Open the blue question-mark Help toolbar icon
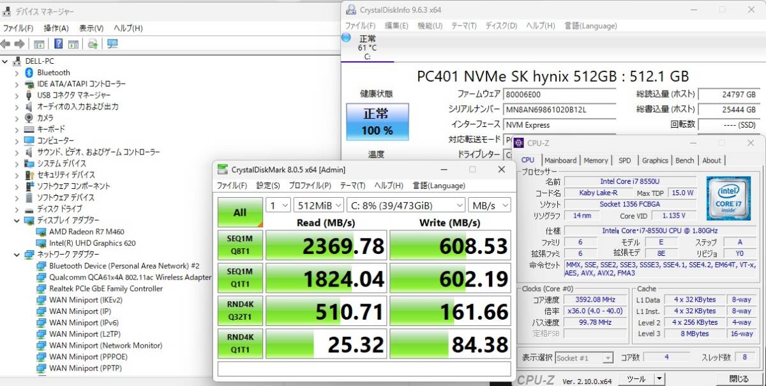The image size is (766, 386). click(59, 44)
